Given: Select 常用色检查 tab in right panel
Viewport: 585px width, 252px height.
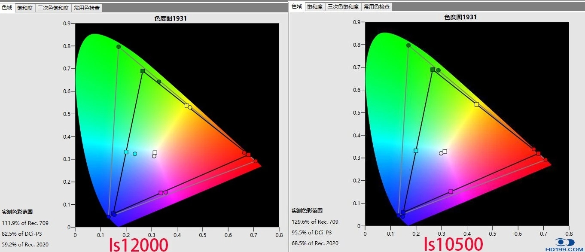Looking at the screenshot, I should pos(377,7).
